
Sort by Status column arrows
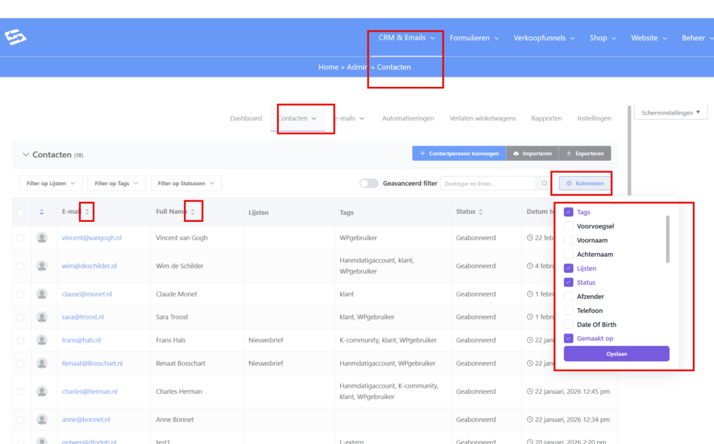click(481, 212)
